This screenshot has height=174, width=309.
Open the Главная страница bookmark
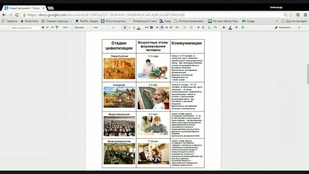coord(57,21)
